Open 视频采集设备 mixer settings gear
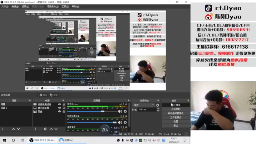This screenshot has width=256, height=144. (x=125, y=123)
